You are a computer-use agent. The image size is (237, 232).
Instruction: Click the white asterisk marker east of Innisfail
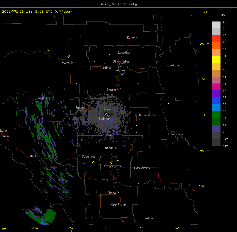[x=138, y=83]
